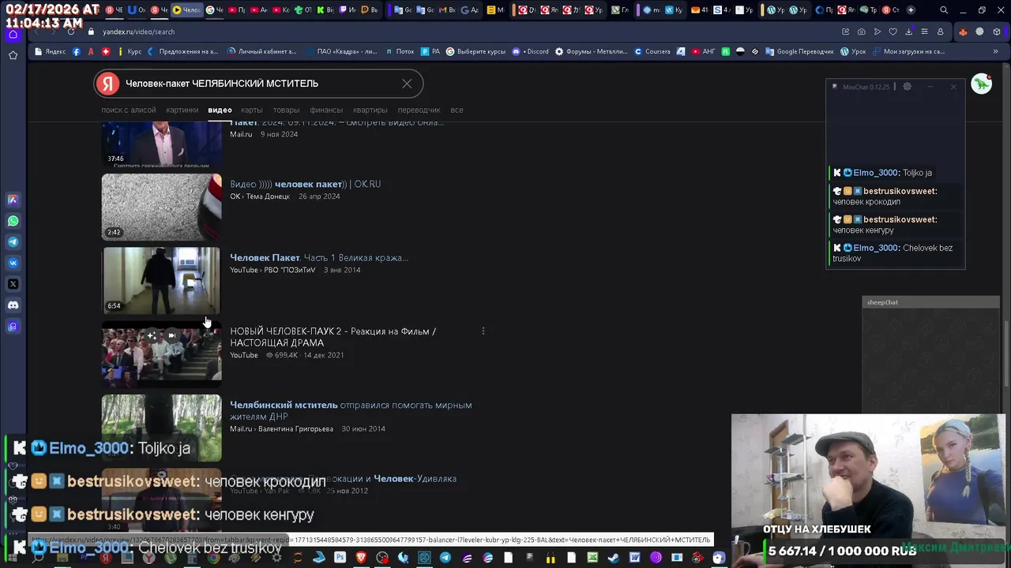This screenshot has width=1011, height=568.
Task: Take a snapshot with the camera icon
Action: pyautogui.click(x=862, y=32)
